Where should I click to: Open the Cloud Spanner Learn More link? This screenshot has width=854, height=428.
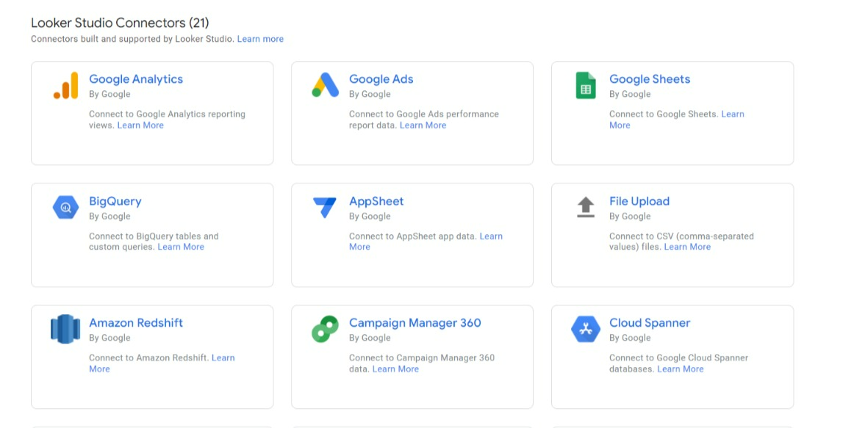tap(680, 369)
